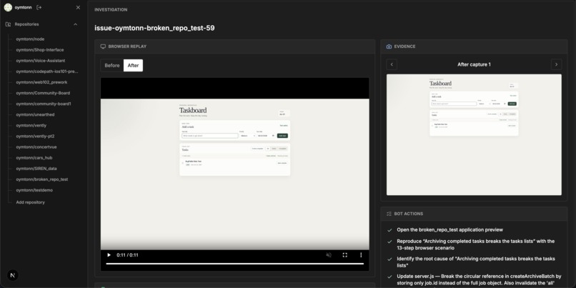Click checkmark beside Identify the root cause
576x288 pixels.
tap(389, 259)
